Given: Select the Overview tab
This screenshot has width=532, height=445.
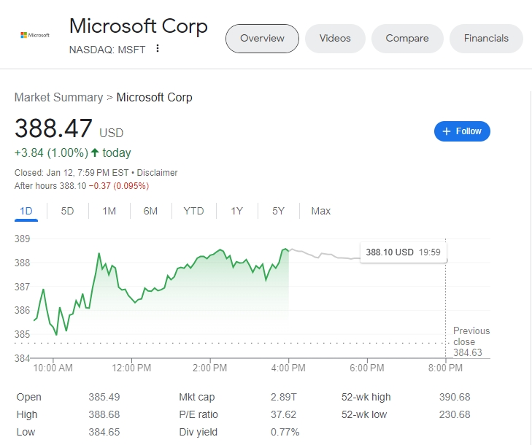Looking at the screenshot, I should [262, 38].
